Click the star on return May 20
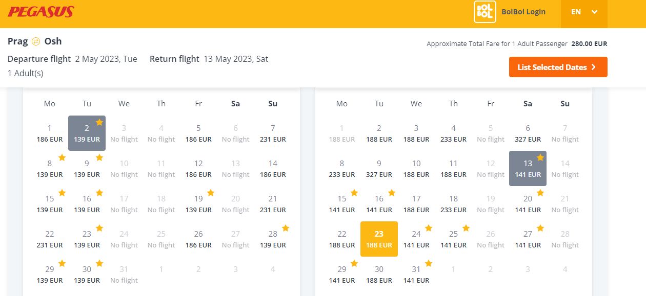 coord(540,193)
